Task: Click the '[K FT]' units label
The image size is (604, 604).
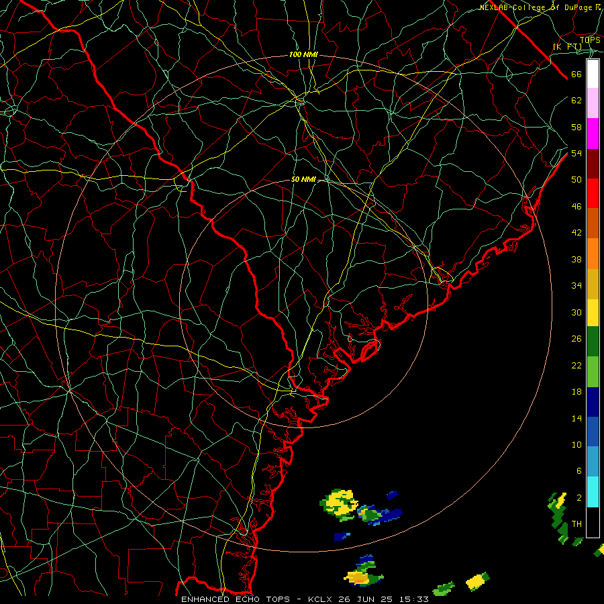Action: click(x=568, y=46)
